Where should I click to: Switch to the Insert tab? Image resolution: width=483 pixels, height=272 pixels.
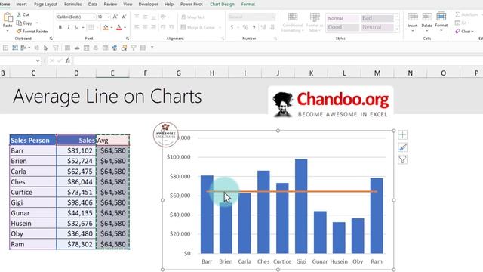pos(21,5)
